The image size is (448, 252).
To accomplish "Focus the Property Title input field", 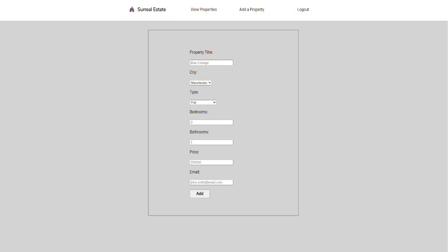I will 211,63.
